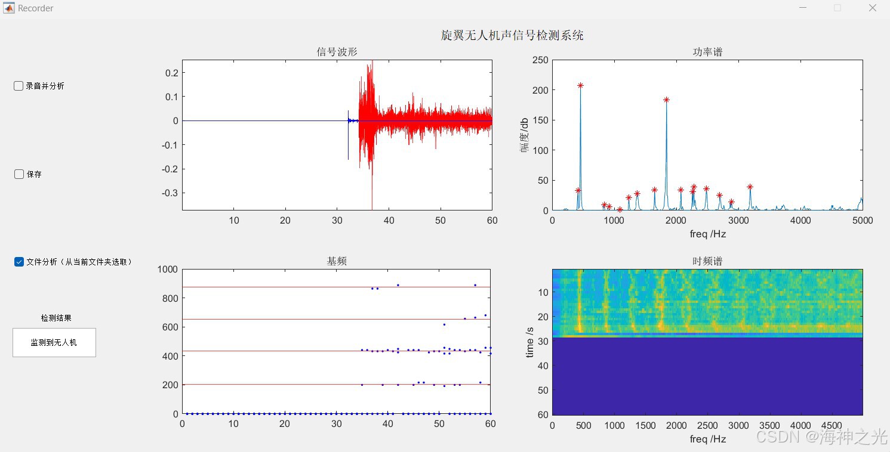
Task: Click the 功率谱 plot title
Action: pyautogui.click(x=707, y=52)
